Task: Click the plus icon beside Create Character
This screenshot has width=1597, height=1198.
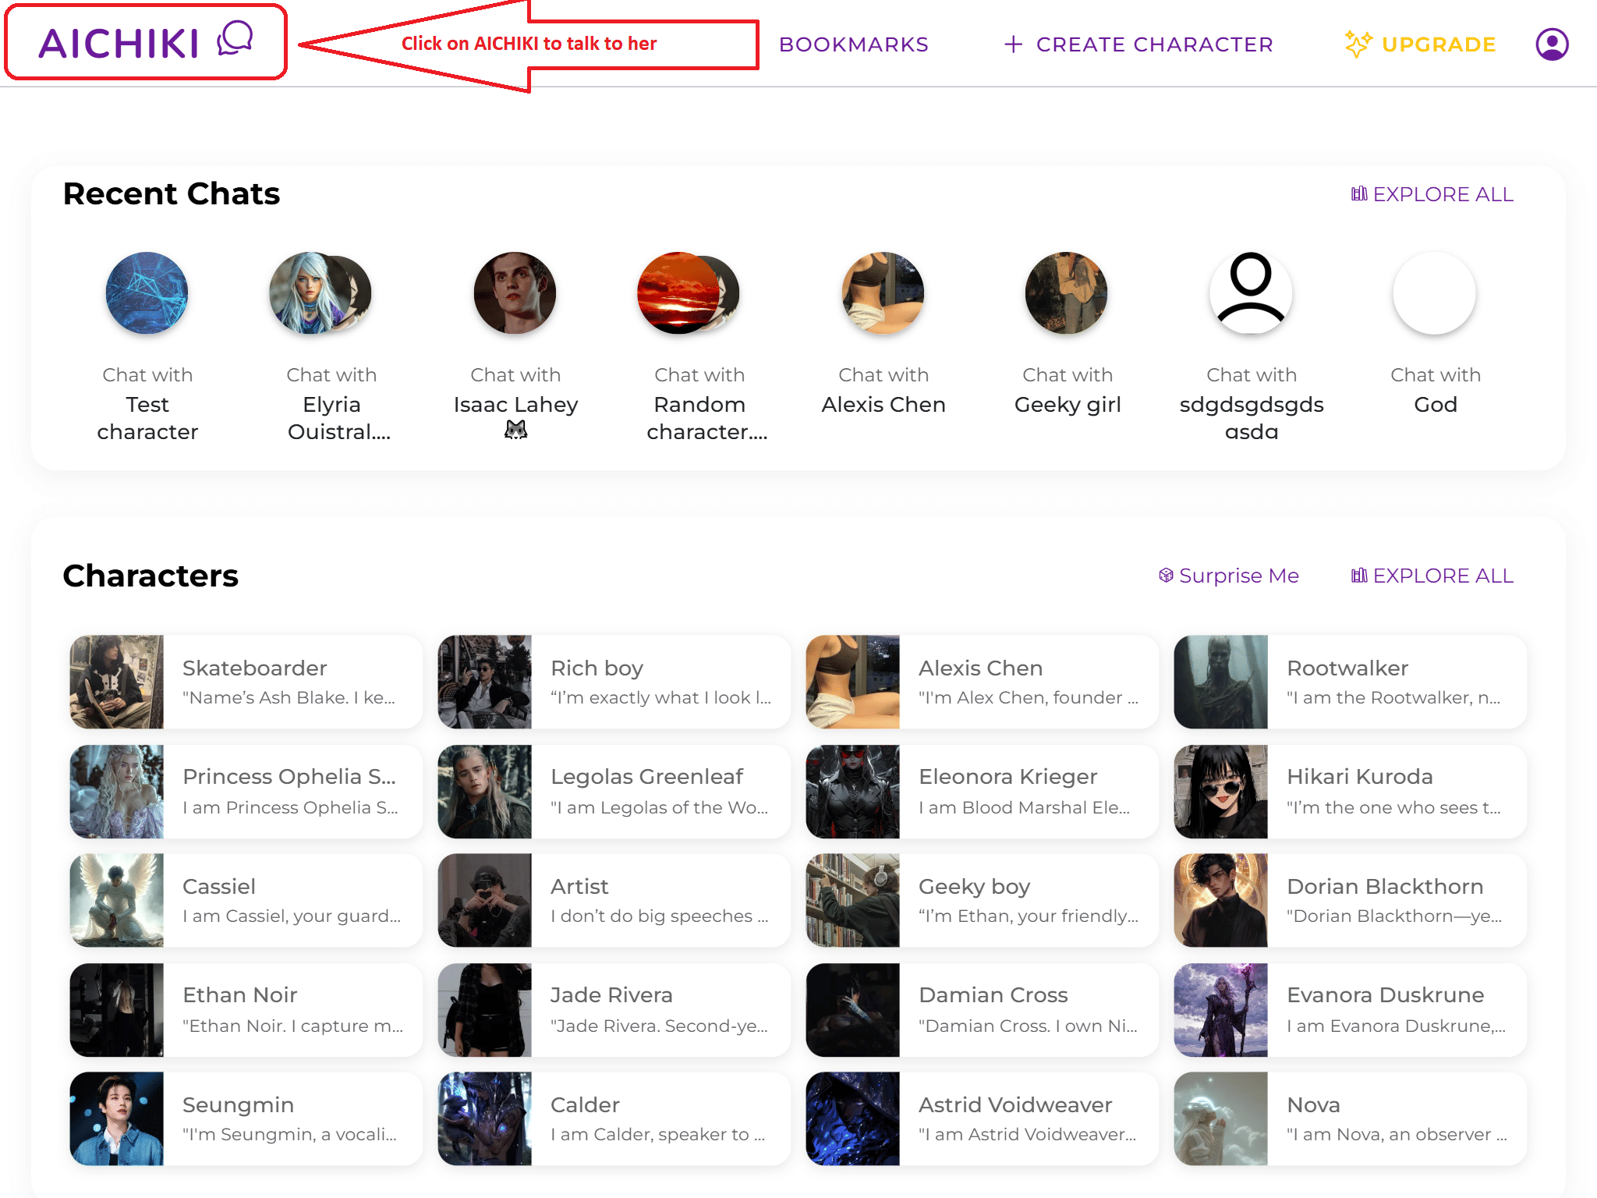Action: tap(1013, 44)
